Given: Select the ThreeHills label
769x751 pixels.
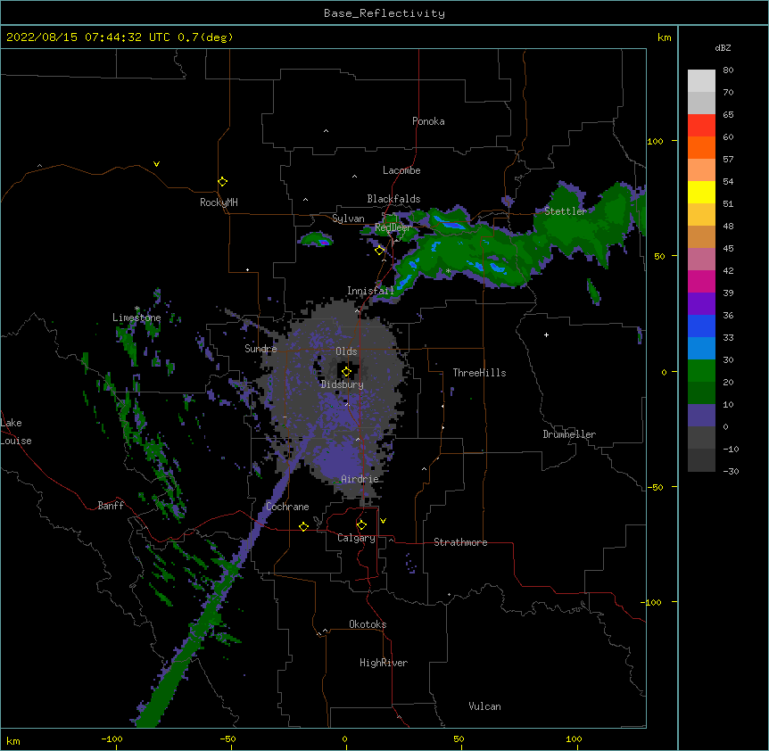Looking at the screenshot, I should pyautogui.click(x=479, y=373).
